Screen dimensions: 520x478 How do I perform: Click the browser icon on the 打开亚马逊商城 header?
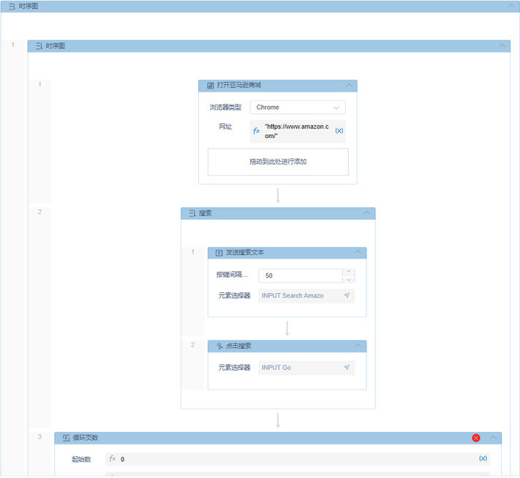(x=210, y=86)
